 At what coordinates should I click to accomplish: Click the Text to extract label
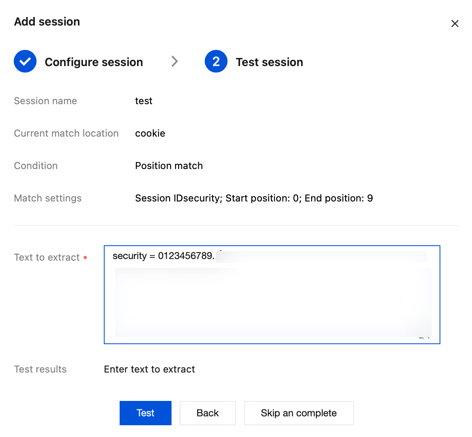coord(47,257)
